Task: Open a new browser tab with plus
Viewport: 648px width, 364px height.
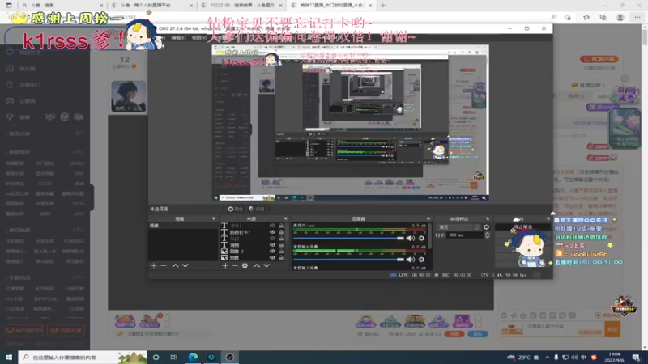Action: pos(383,6)
